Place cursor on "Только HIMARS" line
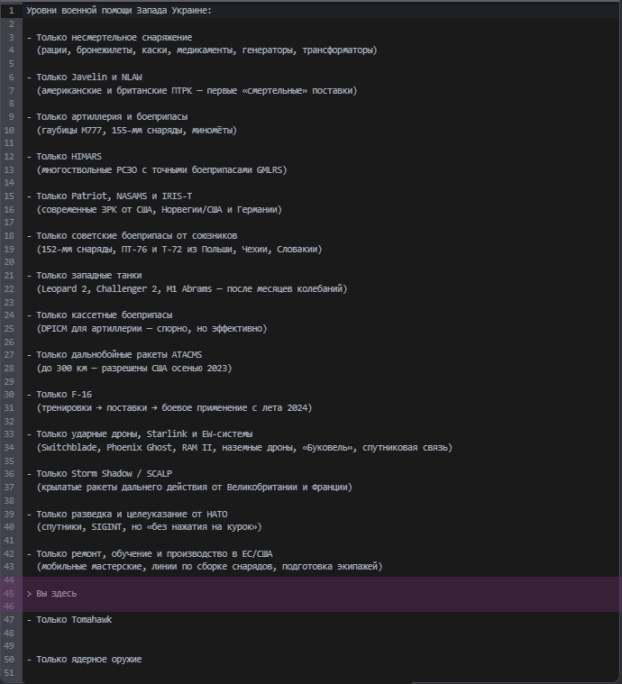622x684 pixels. (69, 156)
